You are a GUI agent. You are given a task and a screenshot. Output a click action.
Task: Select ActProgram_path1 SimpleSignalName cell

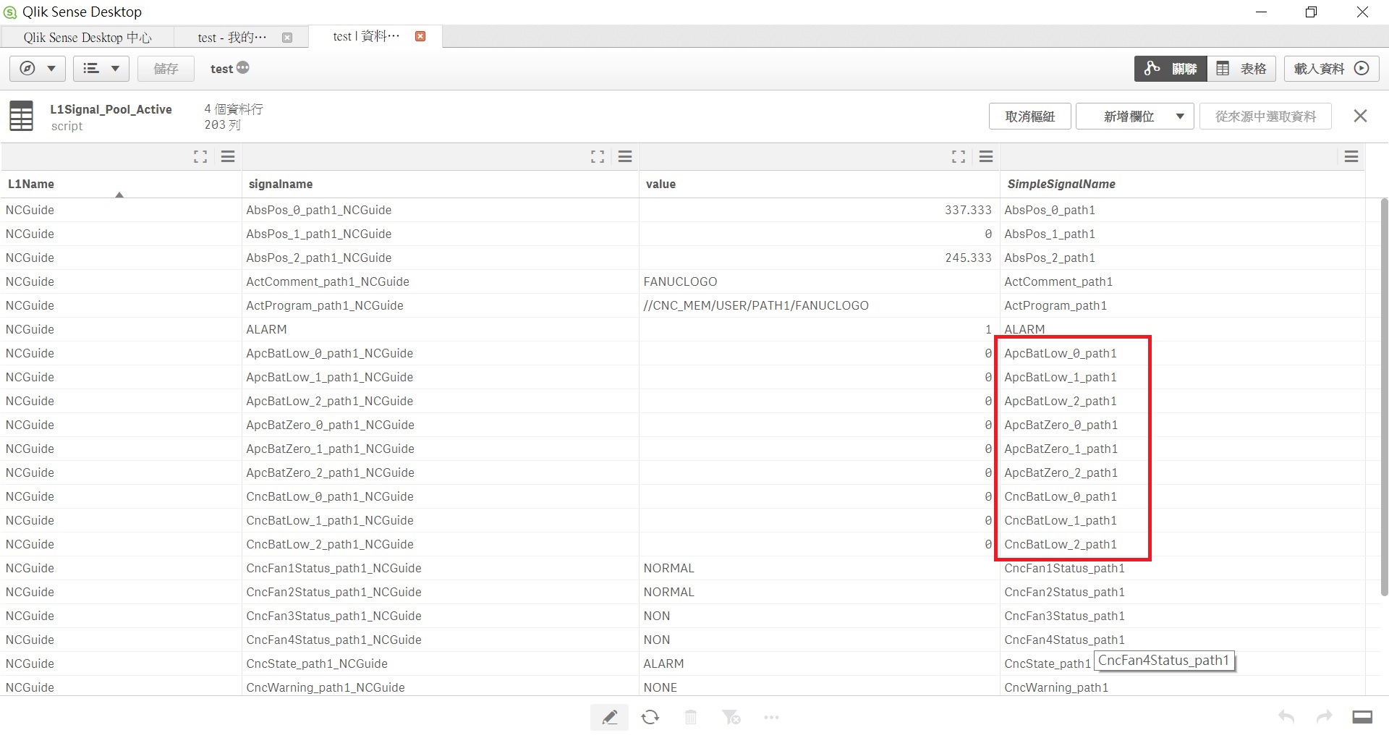[1182, 305]
